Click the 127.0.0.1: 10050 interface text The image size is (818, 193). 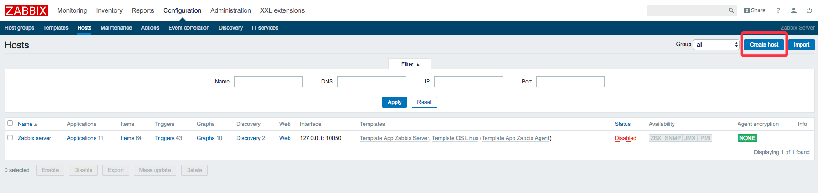(321, 138)
